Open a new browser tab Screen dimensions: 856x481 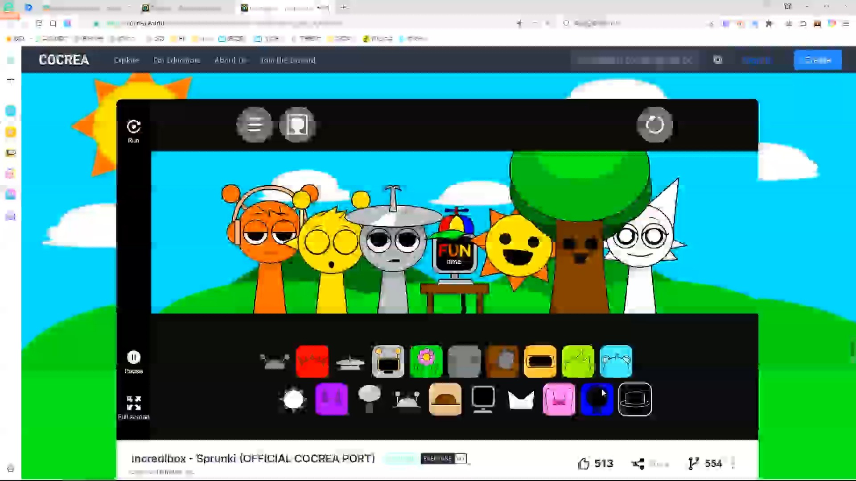click(x=343, y=7)
